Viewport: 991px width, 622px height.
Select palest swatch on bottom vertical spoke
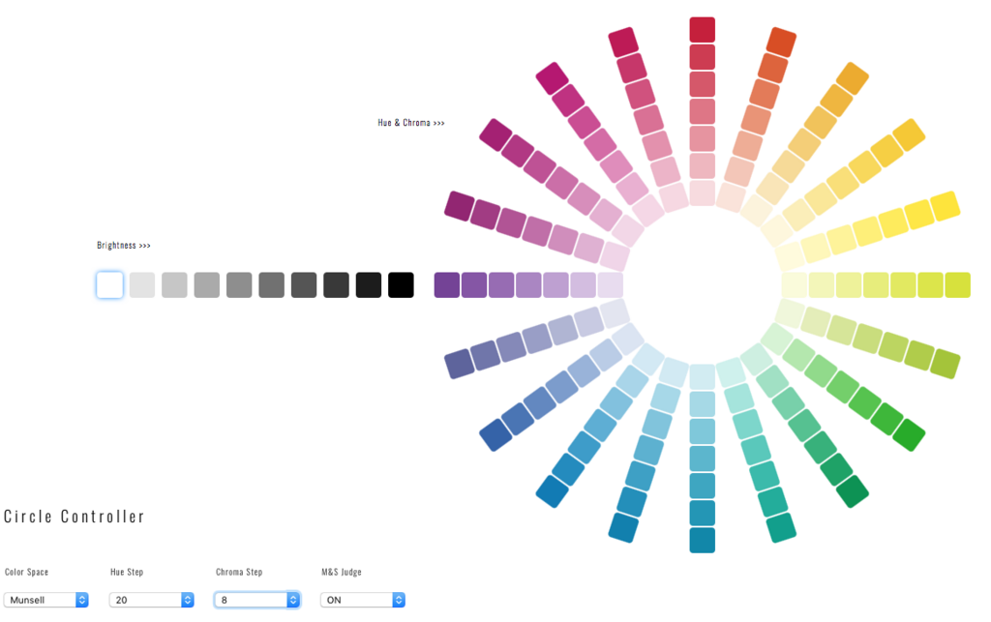[703, 376]
